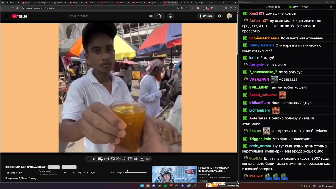
Task: Click the browser zoom magnifier in address bar
Action: 178,8
